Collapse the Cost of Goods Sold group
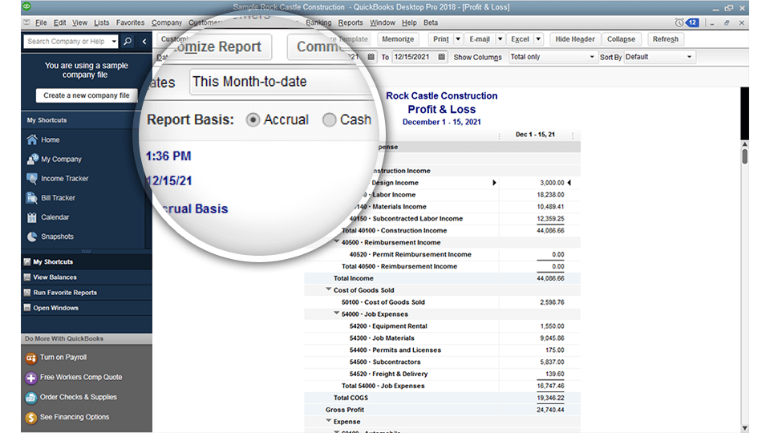 pos(329,289)
